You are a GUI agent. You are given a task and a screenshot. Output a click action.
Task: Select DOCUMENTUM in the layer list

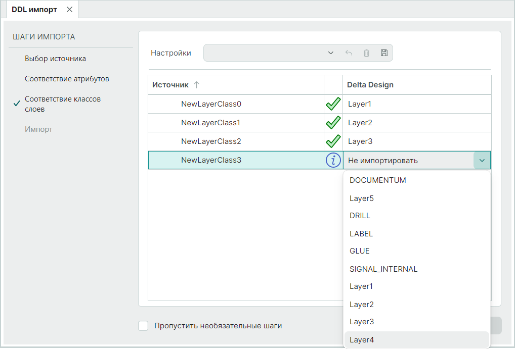[x=377, y=180]
